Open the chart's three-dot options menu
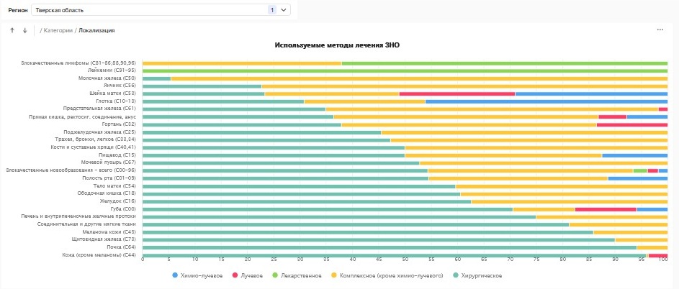Image resolution: width=679 pixels, height=289 pixels. pos(660,29)
